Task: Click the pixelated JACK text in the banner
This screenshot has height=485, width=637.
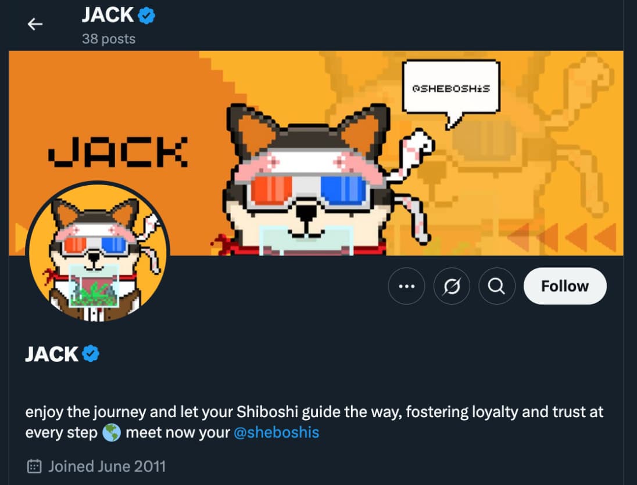Action: coord(118,152)
